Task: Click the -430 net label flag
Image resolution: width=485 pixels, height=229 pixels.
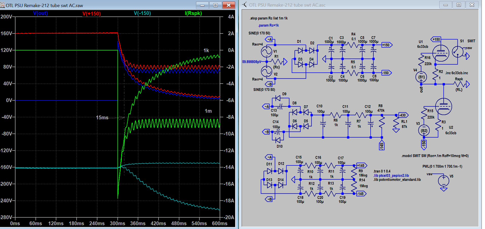Action: click(404, 115)
